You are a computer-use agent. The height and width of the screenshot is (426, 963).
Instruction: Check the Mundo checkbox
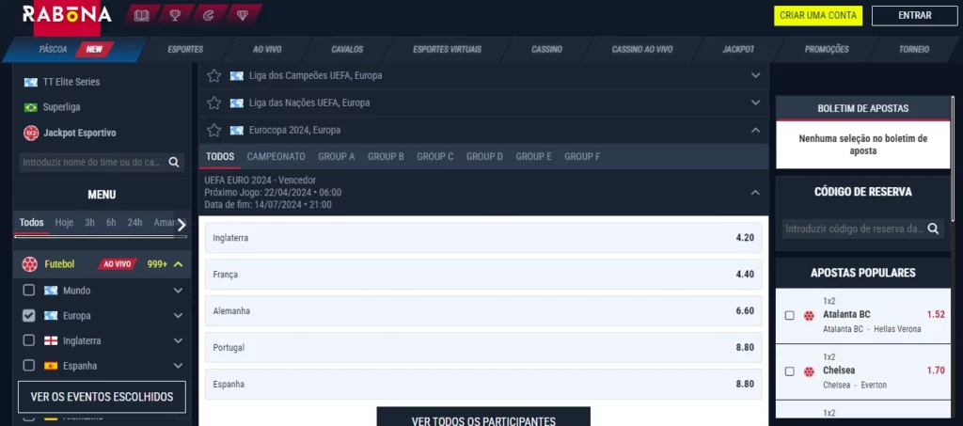coord(29,291)
